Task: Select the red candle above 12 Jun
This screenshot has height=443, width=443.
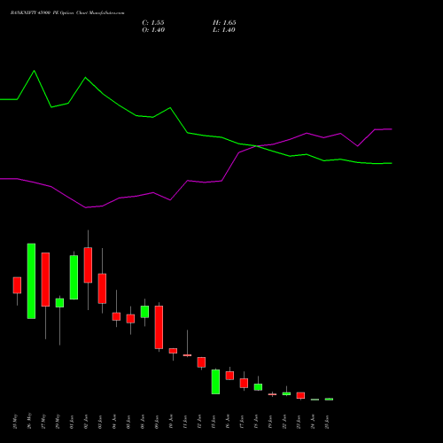Action: (201, 362)
